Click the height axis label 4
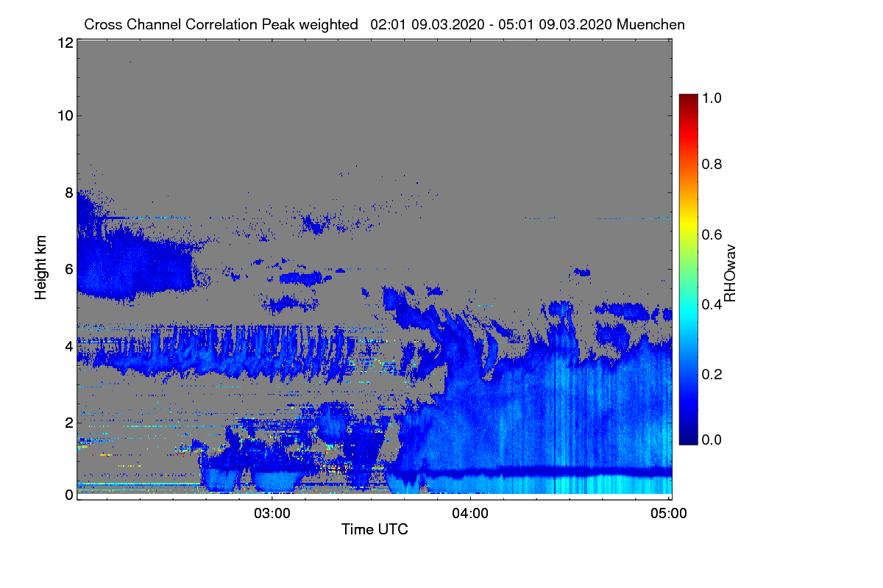Screen dimensions: 883x588 coord(68,345)
